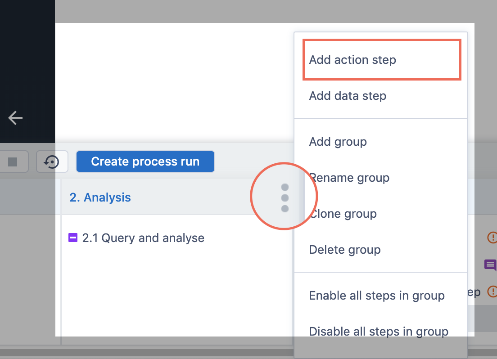Click the purple minus icon beside step 2.1
The width and height of the screenshot is (497, 359).
pos(73,238)
